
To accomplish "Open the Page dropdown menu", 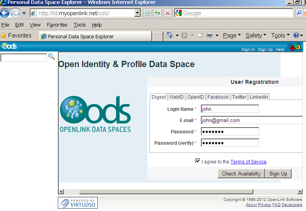I will coord(232,35).
